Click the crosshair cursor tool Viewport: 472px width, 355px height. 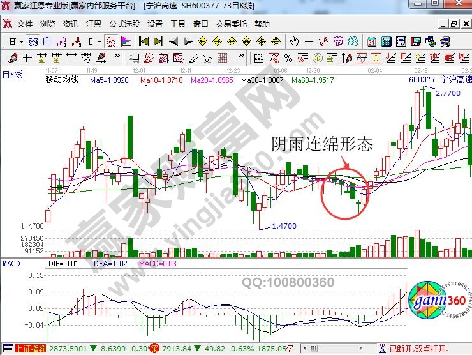pos(309,42)
